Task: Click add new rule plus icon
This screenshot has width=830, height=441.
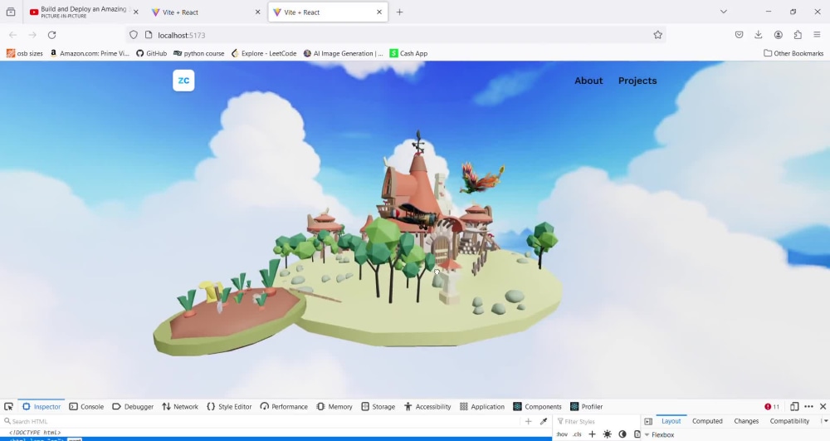Action: (592, 434)
